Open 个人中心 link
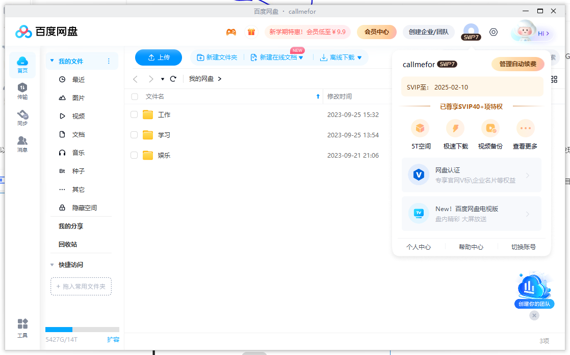The height and width of the screenshot is (355, 570). click(x=419, y=247)
